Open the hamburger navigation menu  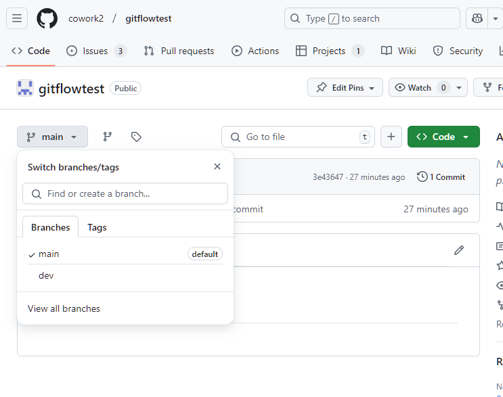tap(17, 18)
